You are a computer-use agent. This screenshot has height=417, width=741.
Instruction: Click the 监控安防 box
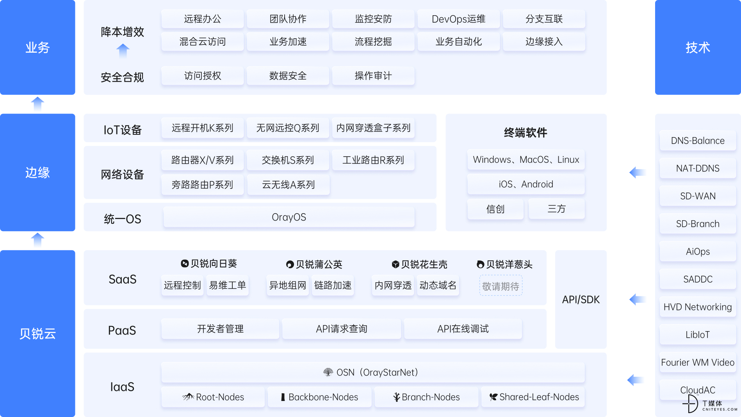373,19
